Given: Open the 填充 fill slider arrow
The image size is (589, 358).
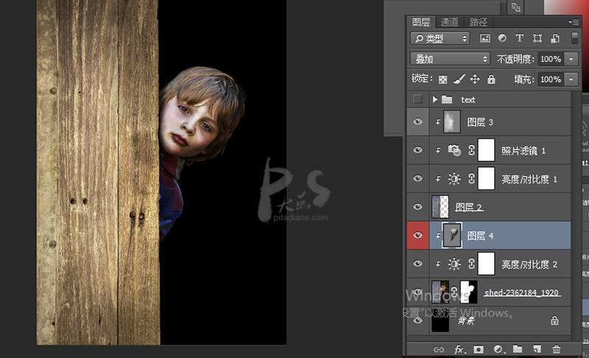Looking at the screenshot, I should [571, 80].
